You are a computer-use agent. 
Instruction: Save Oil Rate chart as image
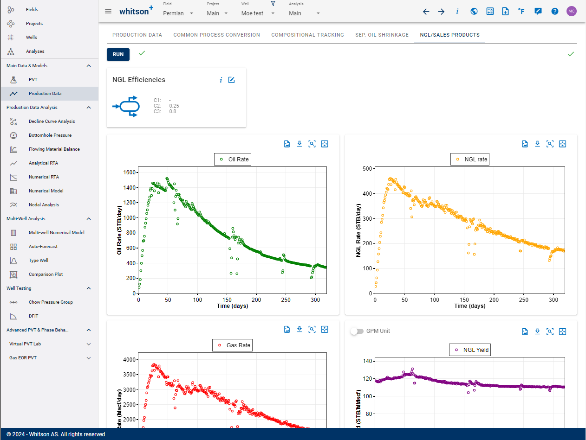coord(287,144)
